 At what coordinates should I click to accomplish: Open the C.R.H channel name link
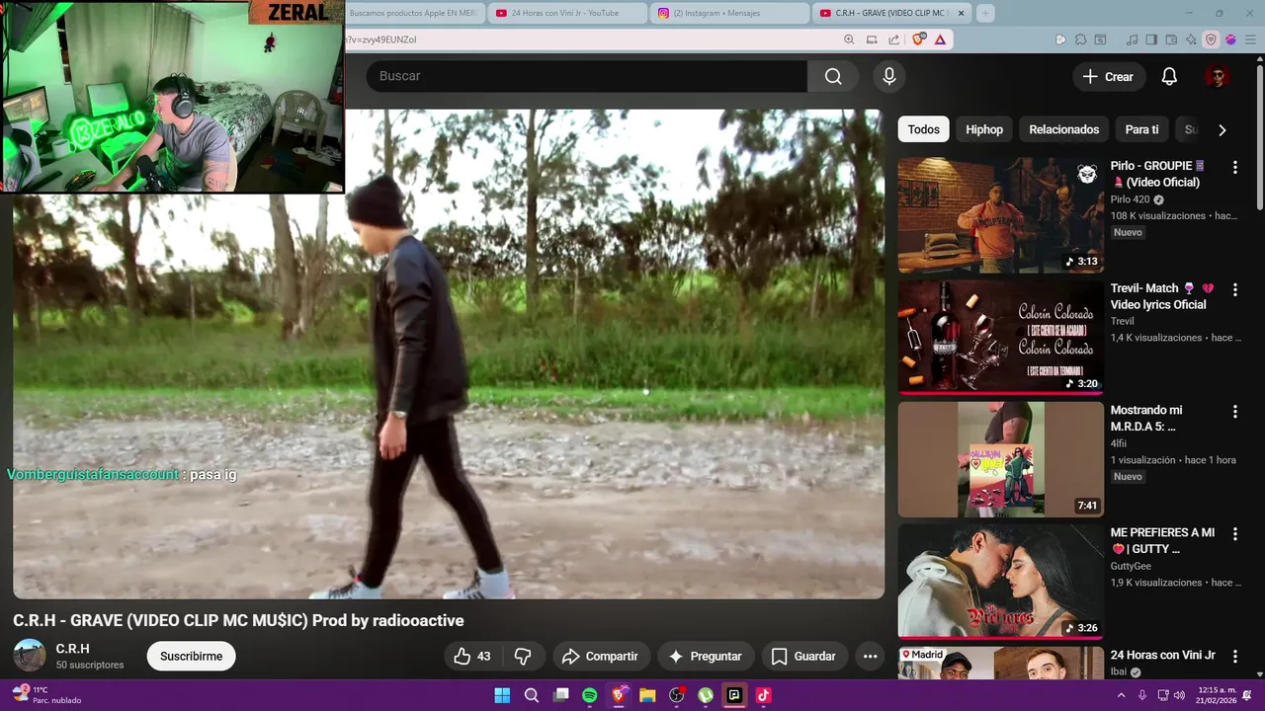[x=72, y=648]
